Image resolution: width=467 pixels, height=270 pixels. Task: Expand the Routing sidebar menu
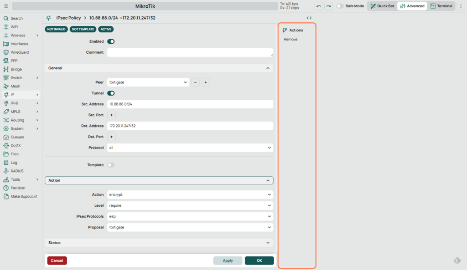point(21,120)
